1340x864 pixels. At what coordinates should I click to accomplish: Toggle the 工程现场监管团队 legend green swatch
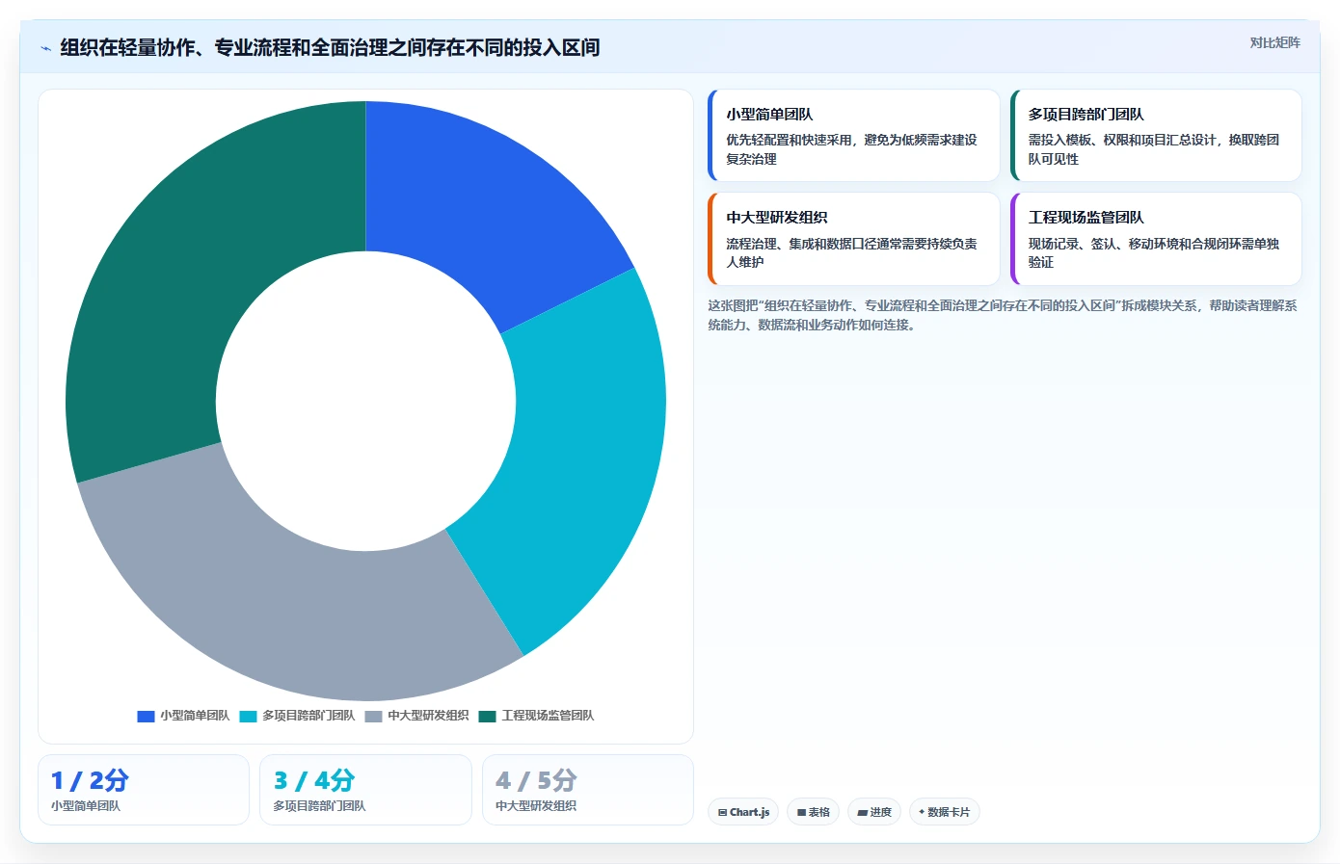click(x=487, y=716)
